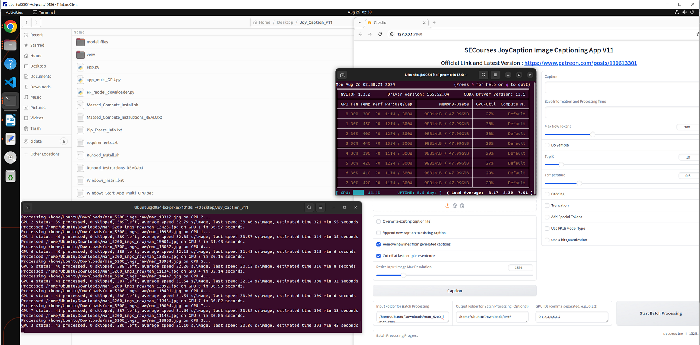Open the Patreon official link
Image resolution: width=700 pixels, height=345 pixels.
tap(581, 63)
